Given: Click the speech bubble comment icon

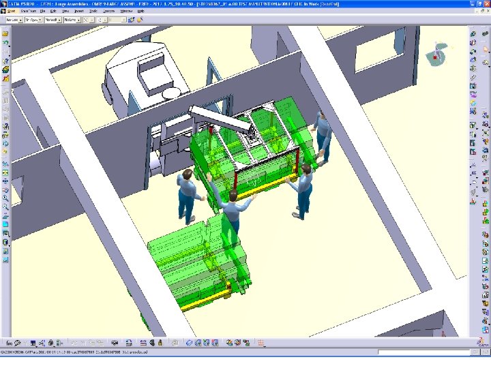Looking at the screenshot, I should pos(17,343).
